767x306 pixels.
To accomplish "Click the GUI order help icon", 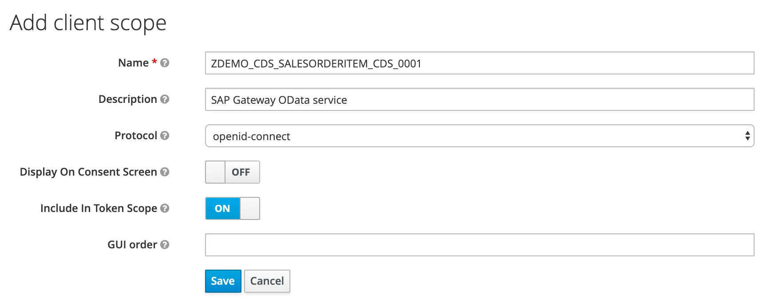I will click(x=165, y=245).
